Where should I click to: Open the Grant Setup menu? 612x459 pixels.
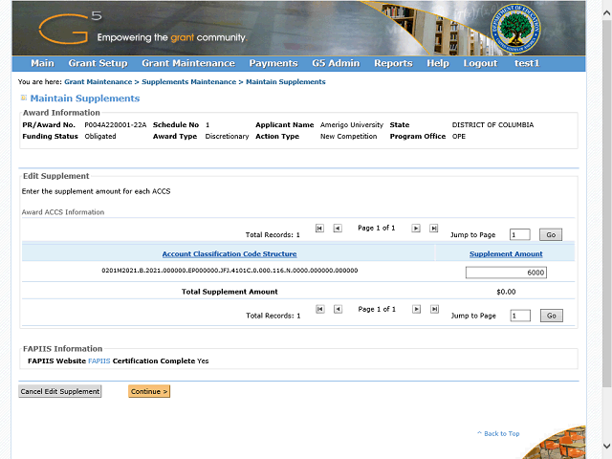point(98,63)
